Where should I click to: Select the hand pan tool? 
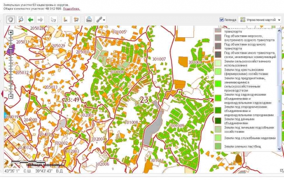pyautogui.click(x=11, y=19)
